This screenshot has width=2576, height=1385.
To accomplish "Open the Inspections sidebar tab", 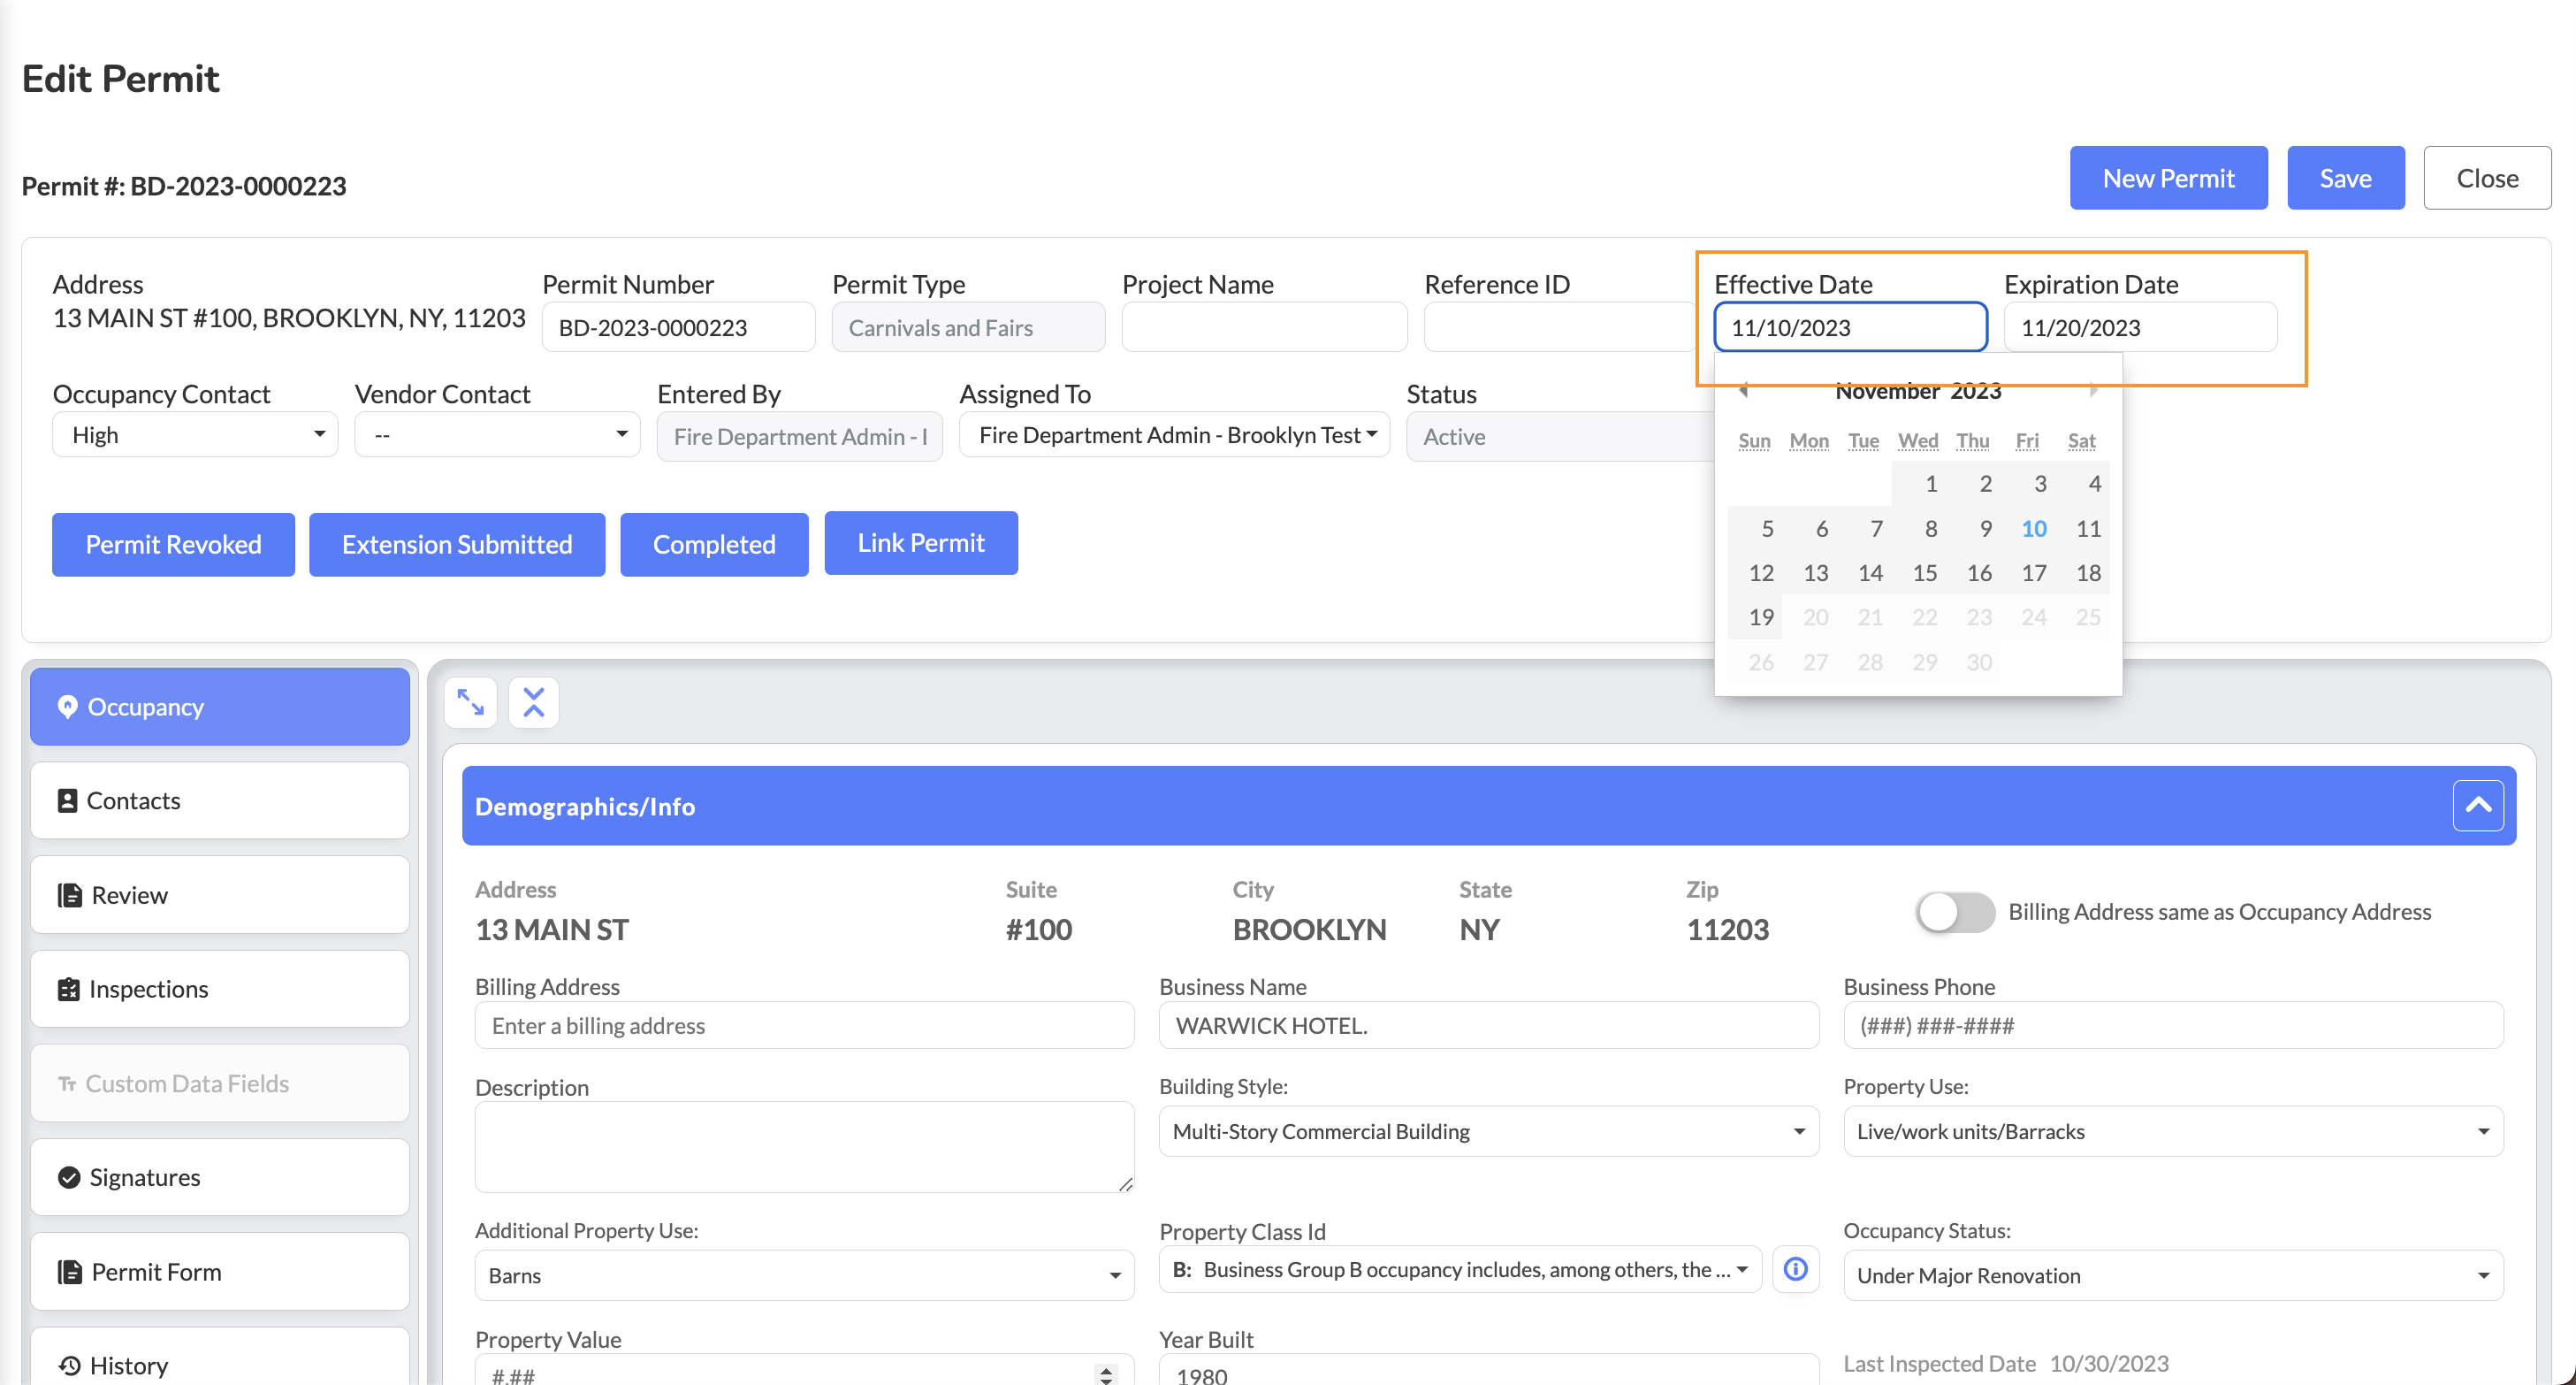I will 220,989.
